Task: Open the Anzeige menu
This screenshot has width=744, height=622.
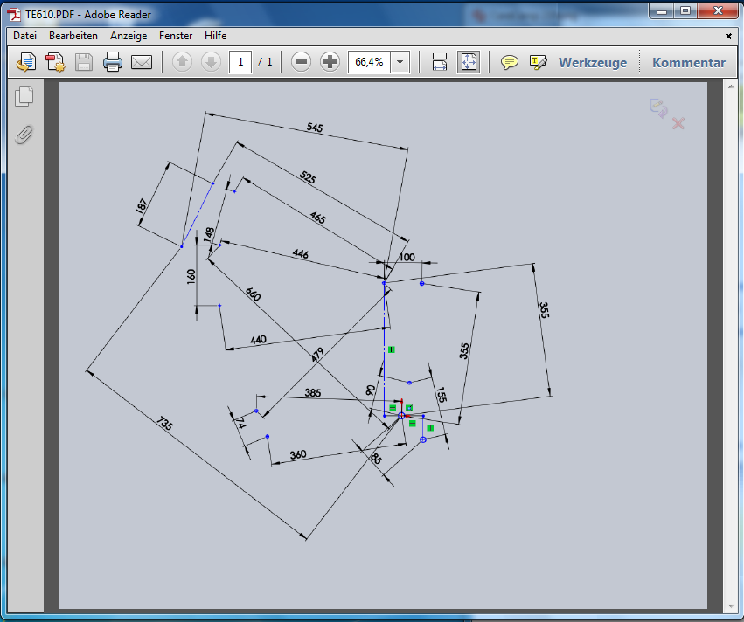Action: pyautogui.click(x=129, y=36)
